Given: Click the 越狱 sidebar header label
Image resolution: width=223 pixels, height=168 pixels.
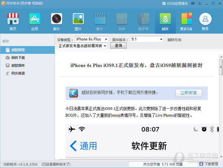Looking at the screenshot, I should [6, 41].
